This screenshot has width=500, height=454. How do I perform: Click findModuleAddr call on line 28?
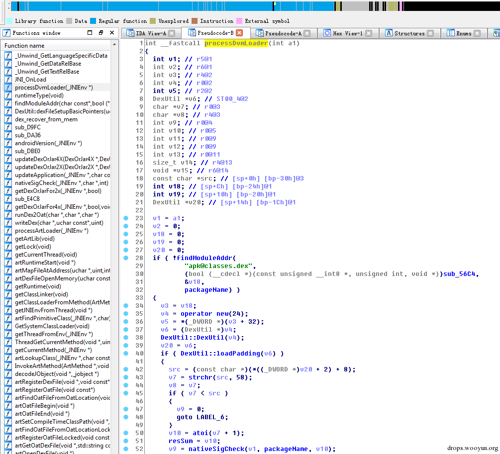tap(206, 258)
